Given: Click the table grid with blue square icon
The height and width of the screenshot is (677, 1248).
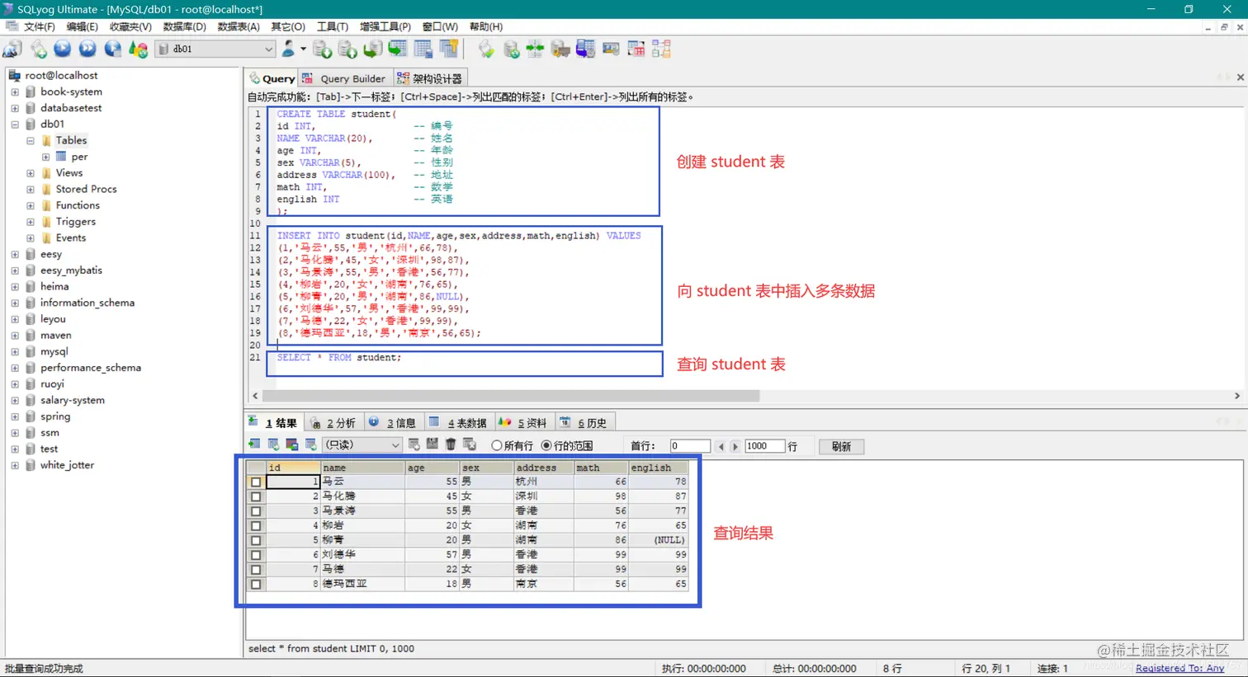Looking at the screenshot, I should 423,49.
